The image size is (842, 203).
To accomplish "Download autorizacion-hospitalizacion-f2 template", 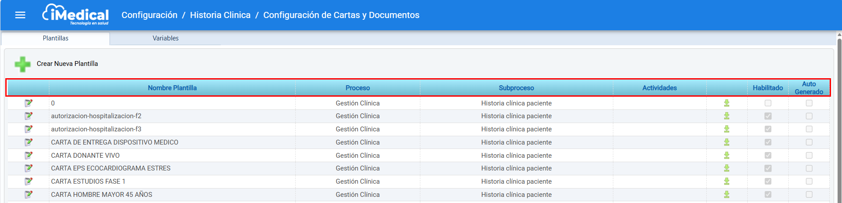I will tap(727, 116).
